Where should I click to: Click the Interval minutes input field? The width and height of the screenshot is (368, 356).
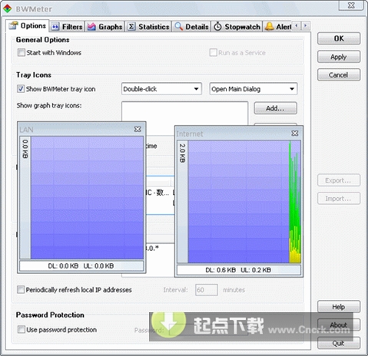click(x=207, y=290)
